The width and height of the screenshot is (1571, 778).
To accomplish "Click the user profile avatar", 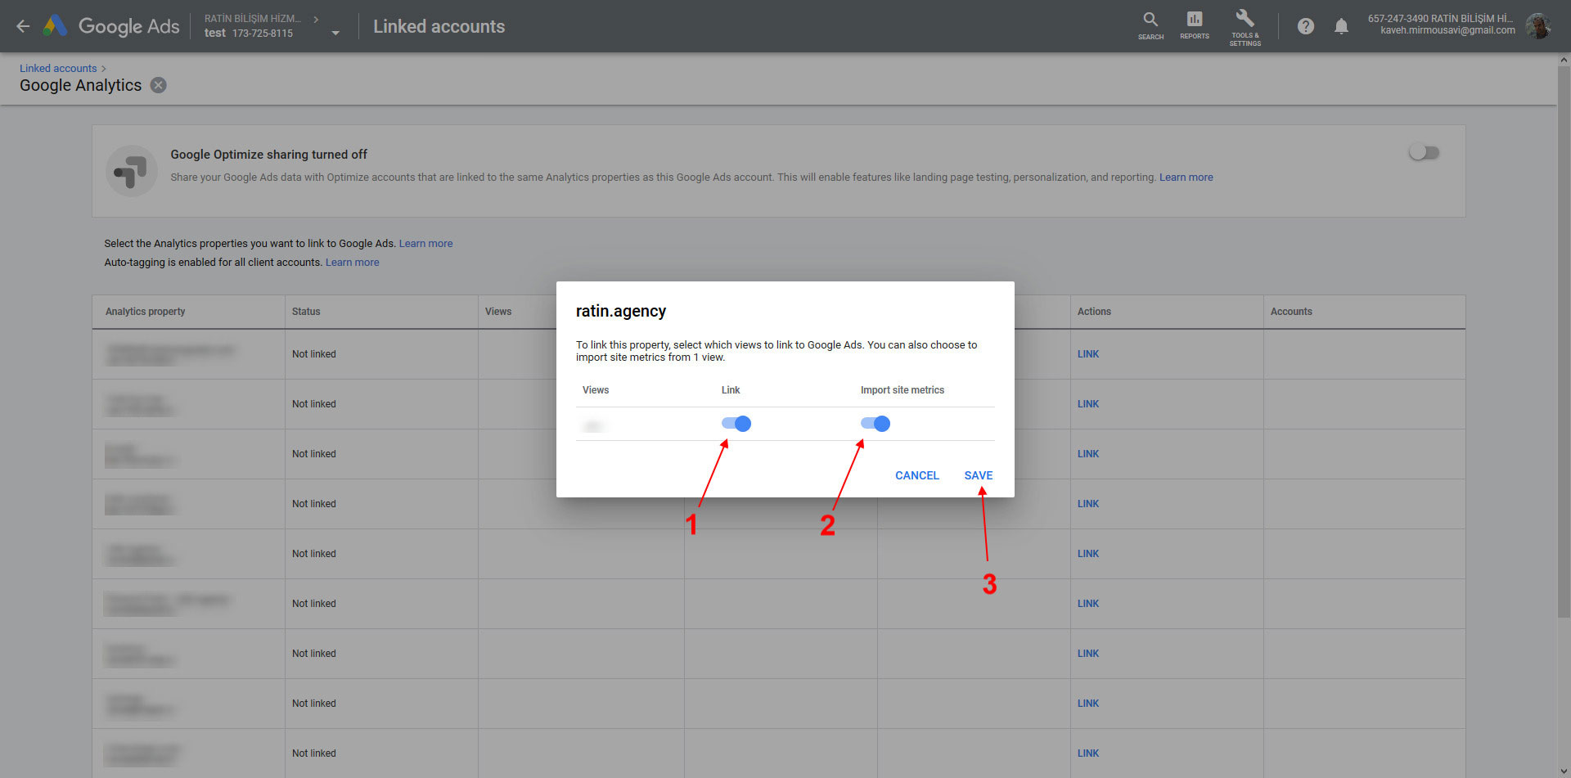I will tap(1538, 26).
